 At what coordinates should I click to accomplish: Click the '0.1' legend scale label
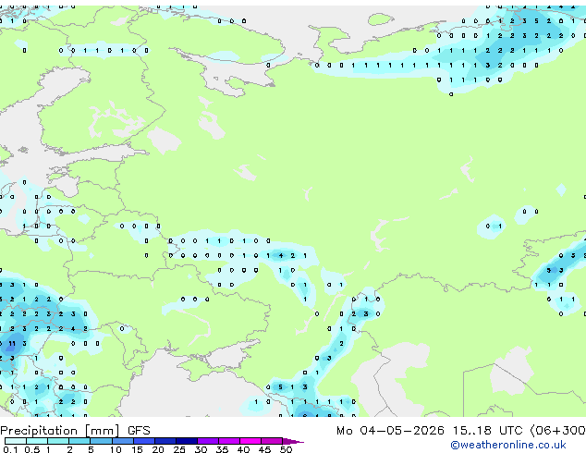click(10, 449)
